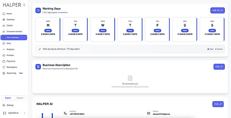Click the 7 of 7 days active text
Viewport: 231px width, 118px height.
[50, 13]
